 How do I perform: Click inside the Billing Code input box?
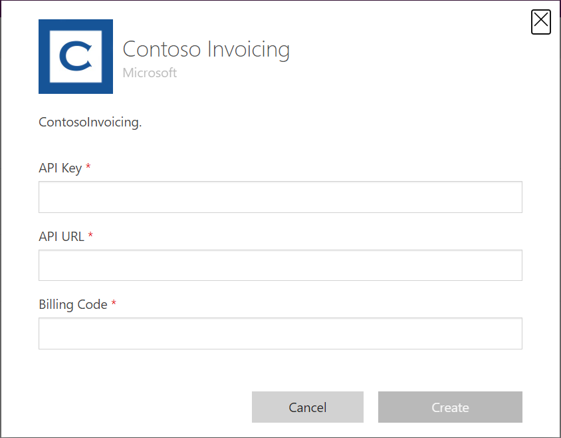click(x=280, y=333)
